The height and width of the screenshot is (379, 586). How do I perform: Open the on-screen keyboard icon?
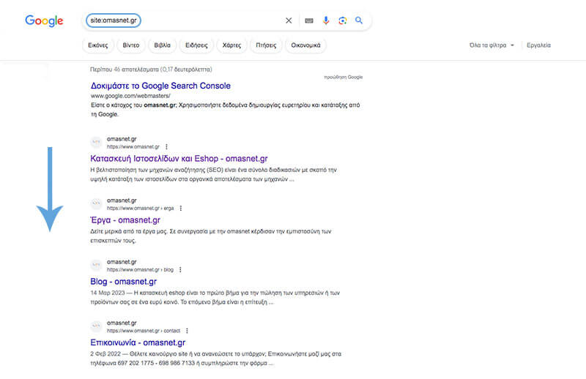(309, 20)
